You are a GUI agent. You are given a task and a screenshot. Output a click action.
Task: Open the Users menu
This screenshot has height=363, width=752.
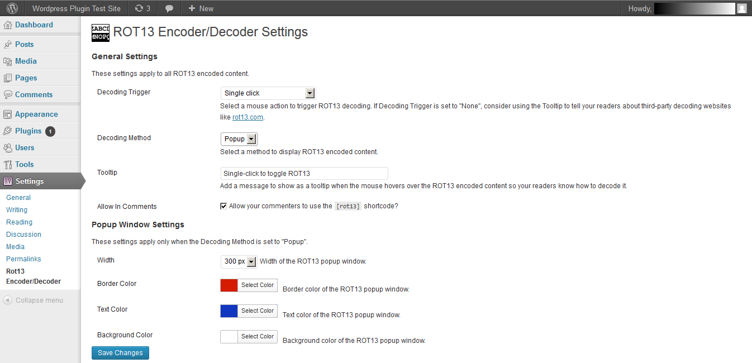coord(25,147)
